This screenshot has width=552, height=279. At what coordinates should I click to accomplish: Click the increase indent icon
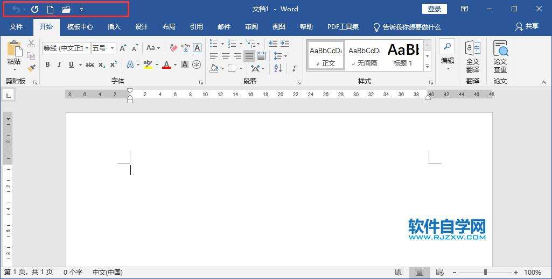285,44
